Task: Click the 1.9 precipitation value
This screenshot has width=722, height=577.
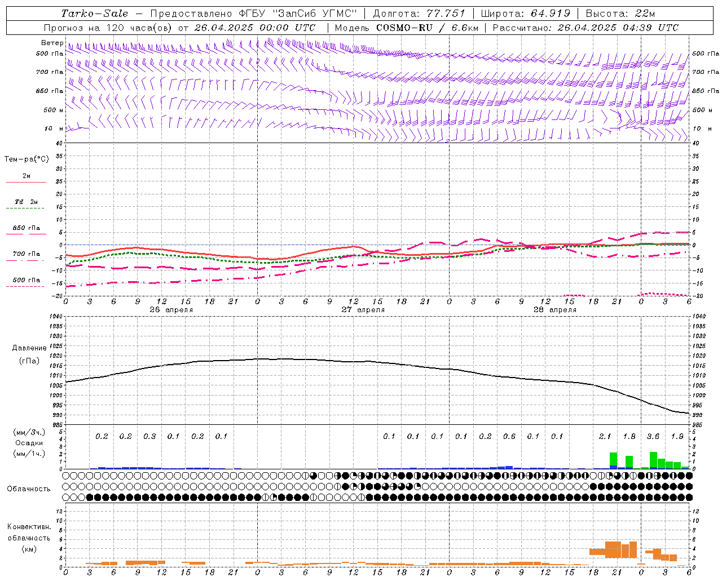Action: pyautogui.click(x=677, y=437)
